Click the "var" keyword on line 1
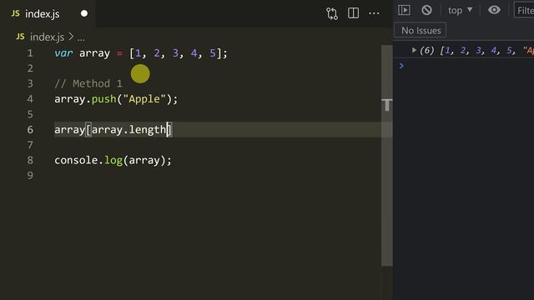 click(63, 53)
